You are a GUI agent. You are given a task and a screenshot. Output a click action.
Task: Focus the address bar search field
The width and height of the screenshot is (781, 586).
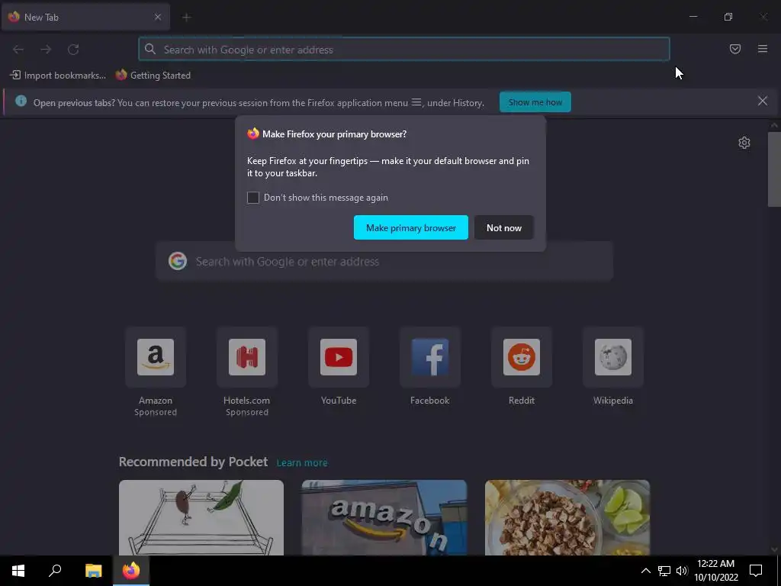[x=403, y=50]
